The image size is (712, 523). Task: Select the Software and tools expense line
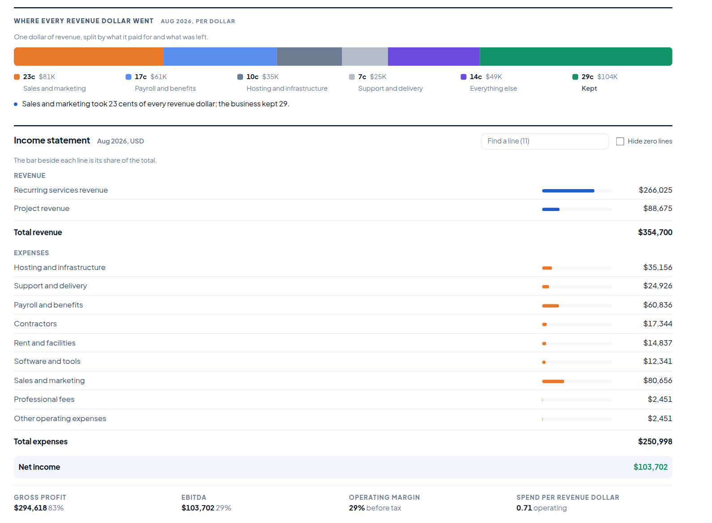pos(343,361)
